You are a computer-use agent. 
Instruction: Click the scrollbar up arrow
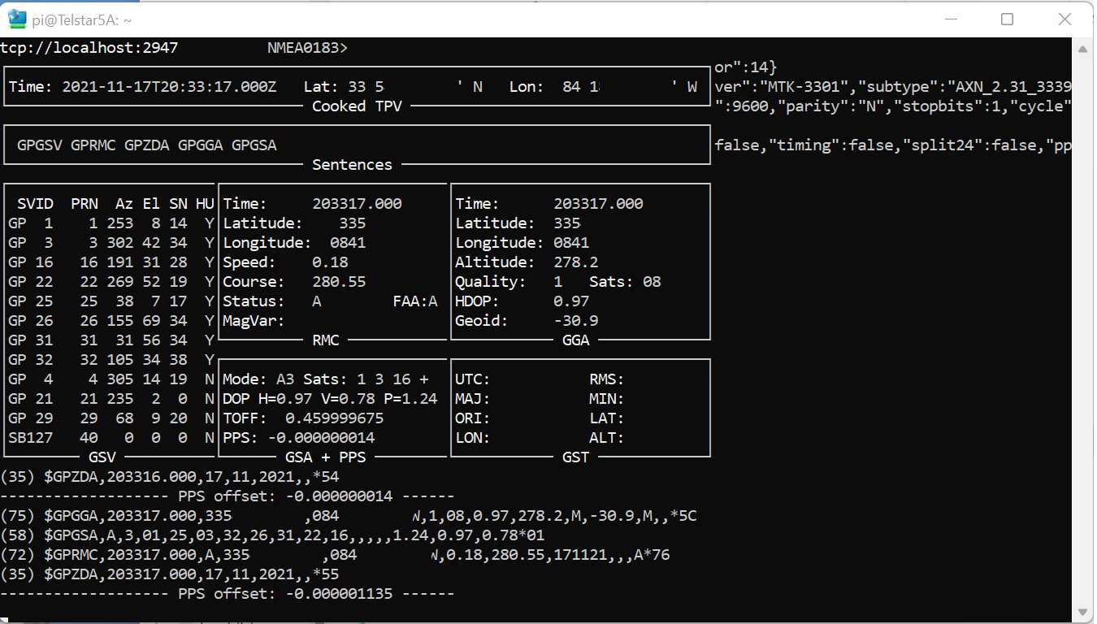[1084, 48]
